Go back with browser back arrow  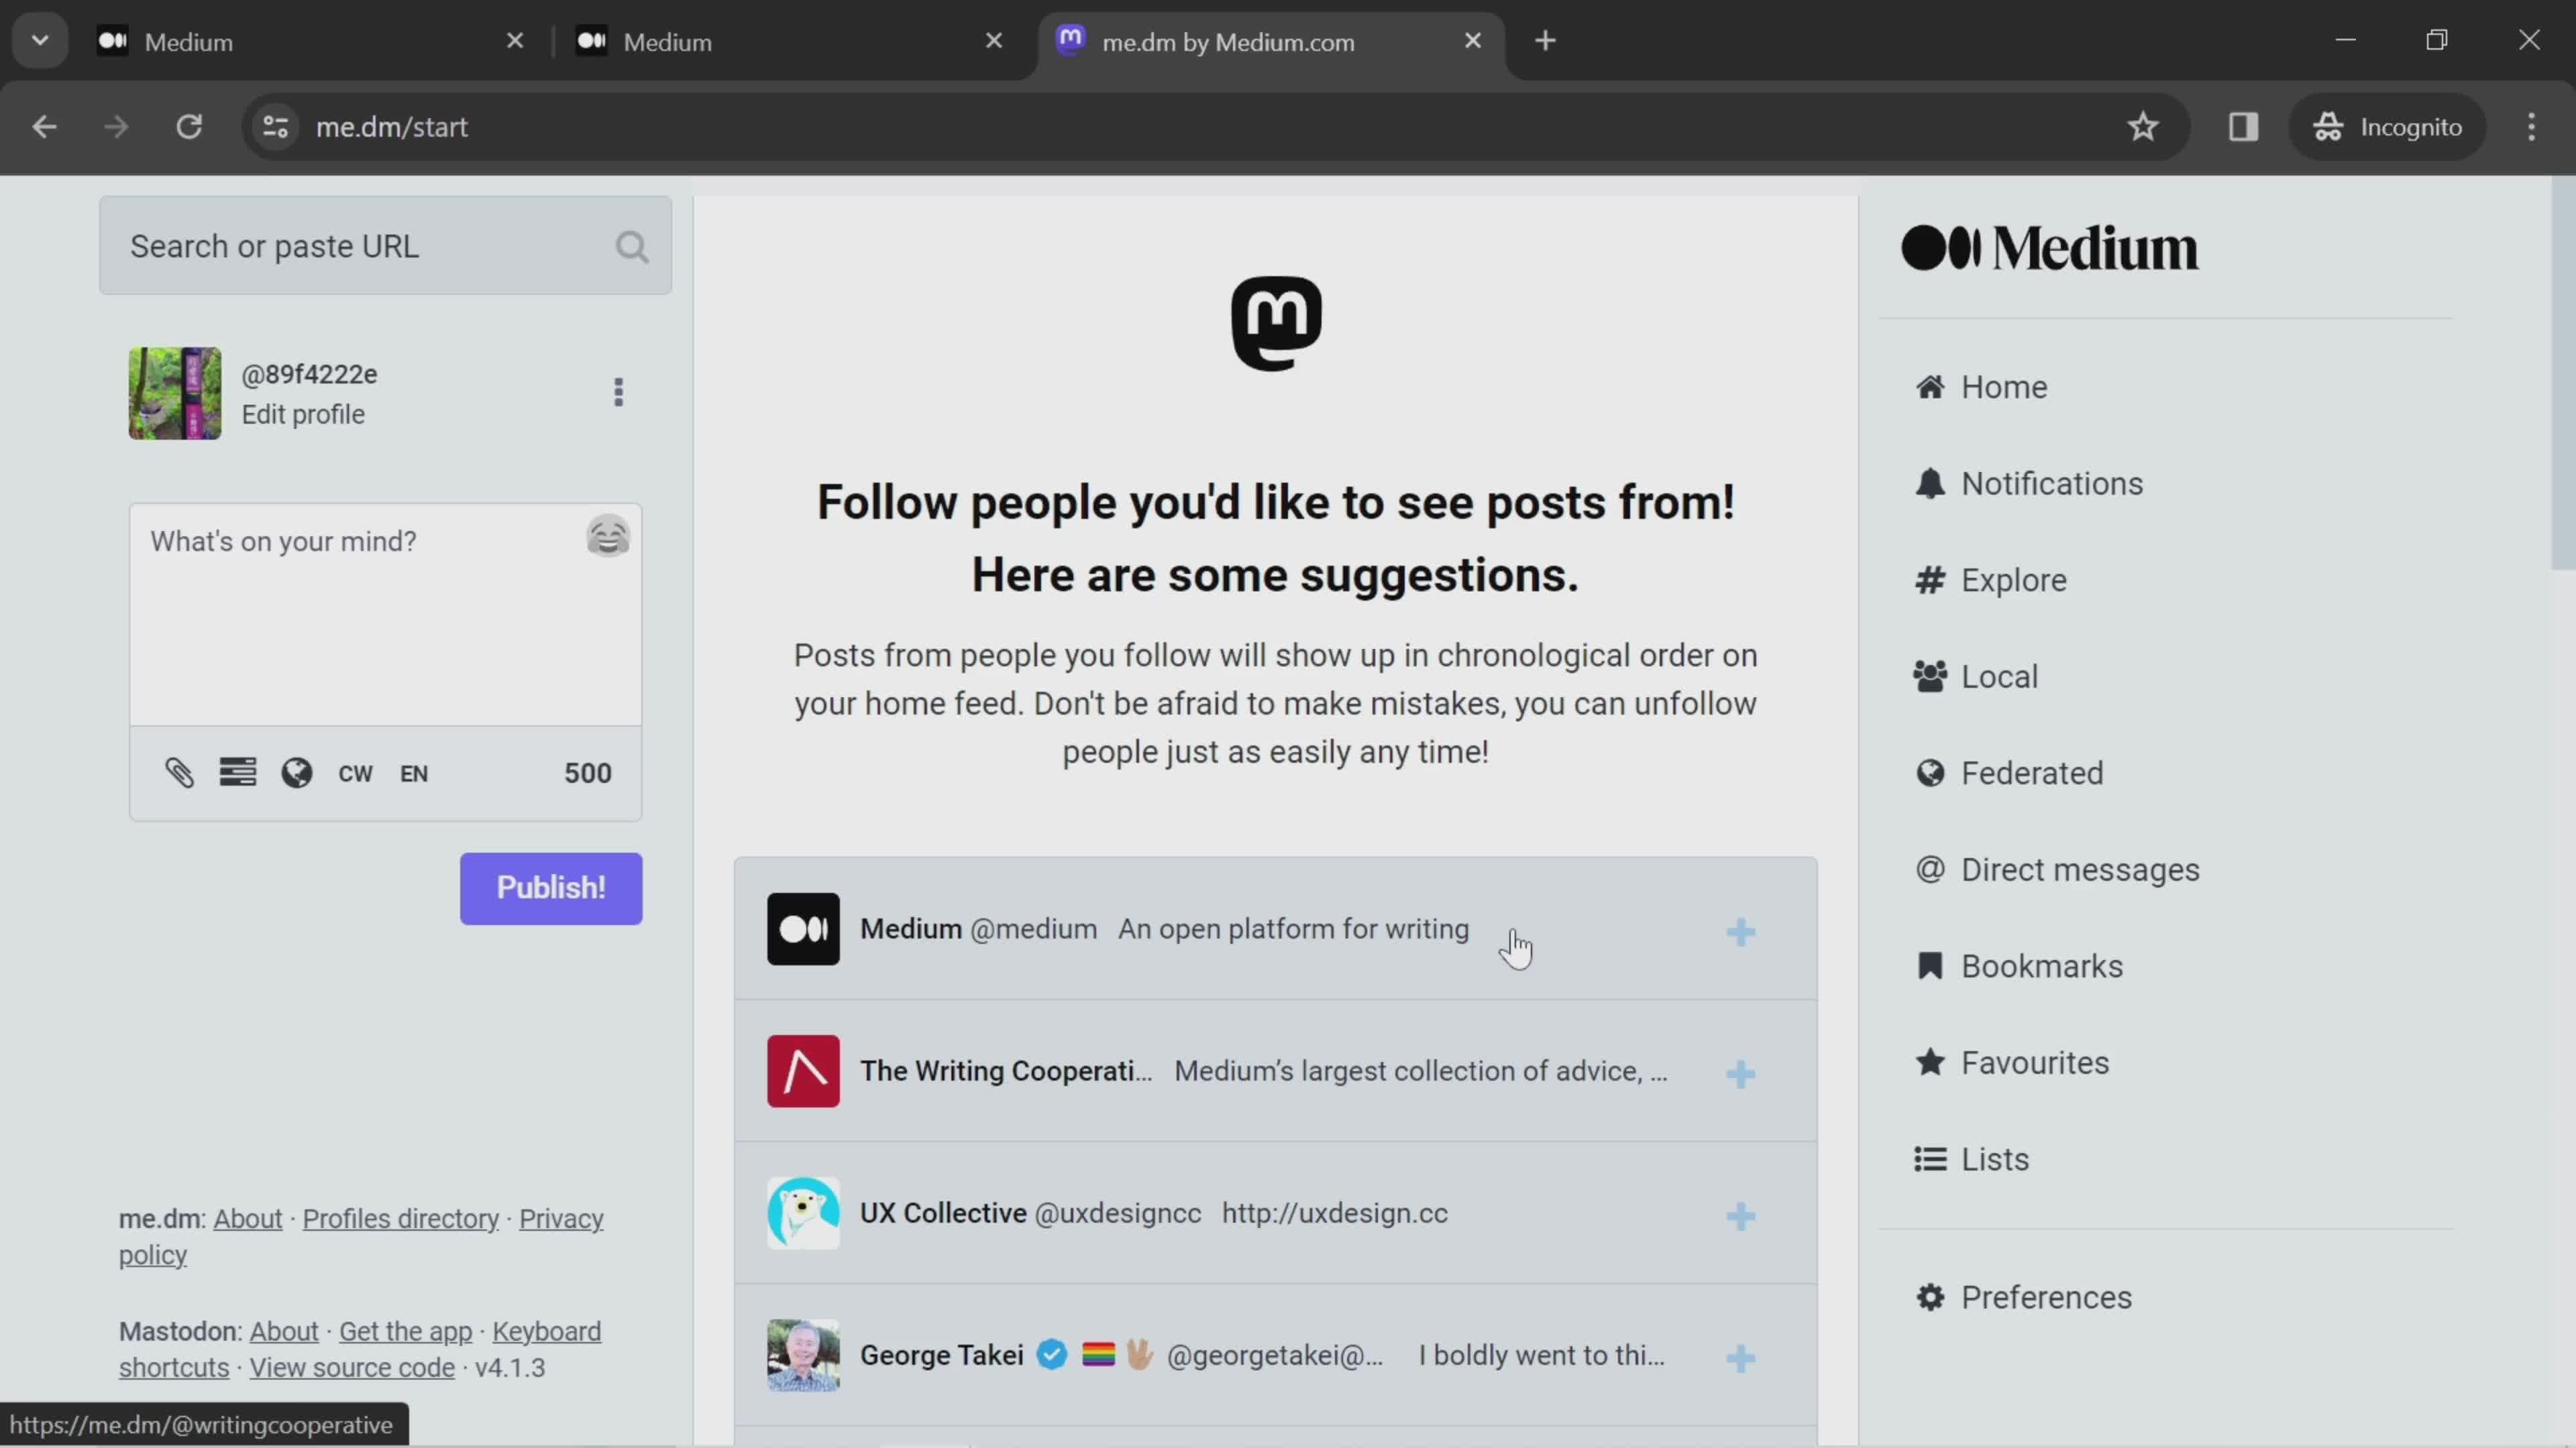pos(44,127)
